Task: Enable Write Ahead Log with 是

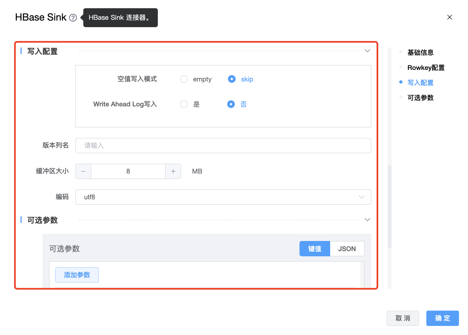Action: pos(184,104)
